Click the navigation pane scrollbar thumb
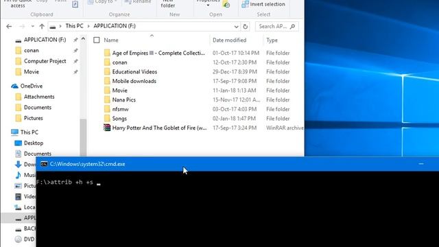This screenshot has width=439, height=247. pos(83,137)
